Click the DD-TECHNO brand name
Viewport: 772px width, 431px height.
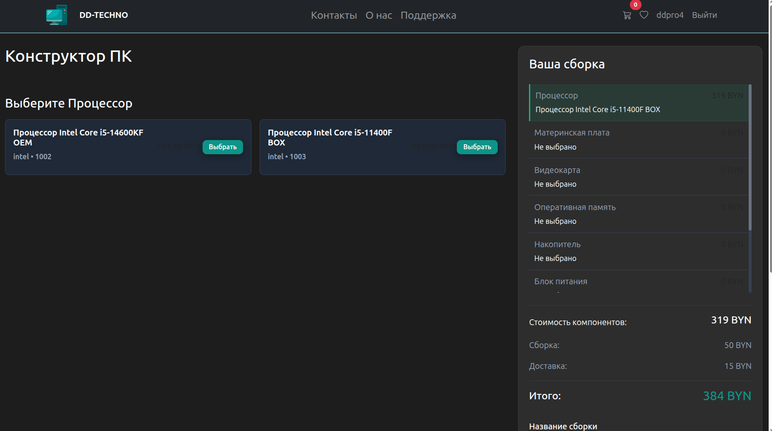(x=104, y=15)
